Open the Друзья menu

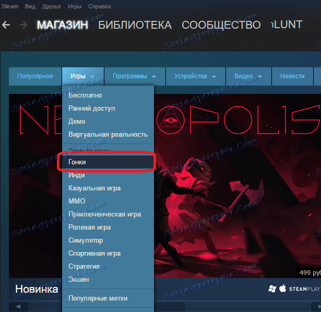51,6
